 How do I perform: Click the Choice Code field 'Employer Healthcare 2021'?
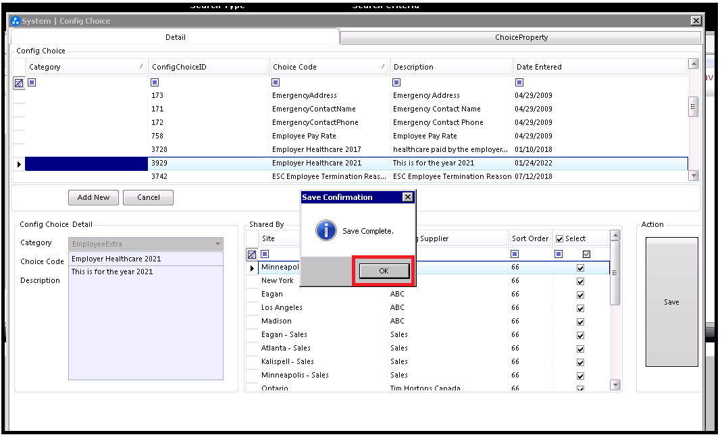click(x=146, y=259)
